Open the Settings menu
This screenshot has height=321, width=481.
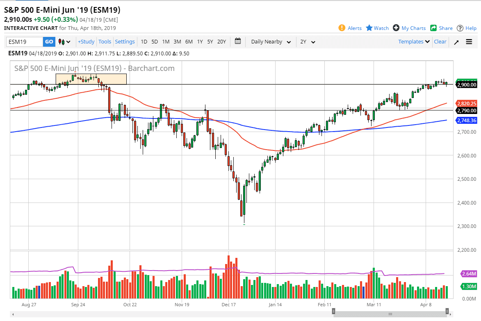click(x=125, y=41)
